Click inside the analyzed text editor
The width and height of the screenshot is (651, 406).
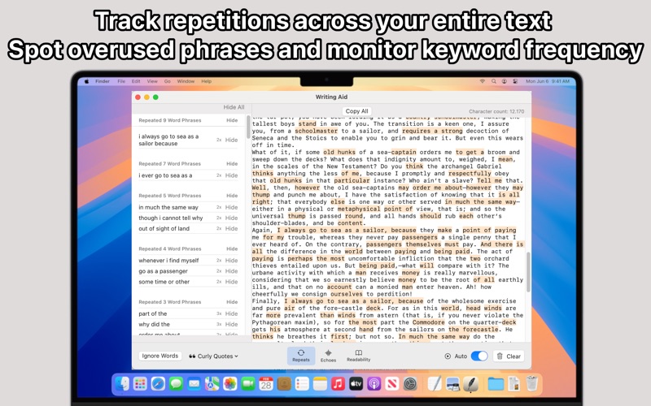[x=387, y=230]
